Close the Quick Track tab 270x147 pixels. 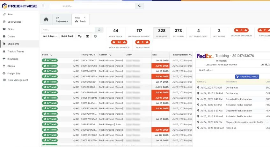tap(85, 18)
